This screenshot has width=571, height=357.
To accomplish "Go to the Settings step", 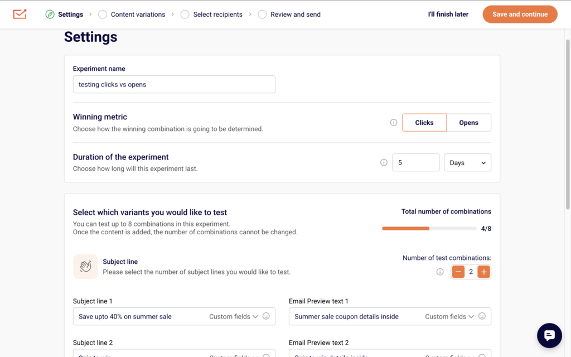I will (70, 15).
